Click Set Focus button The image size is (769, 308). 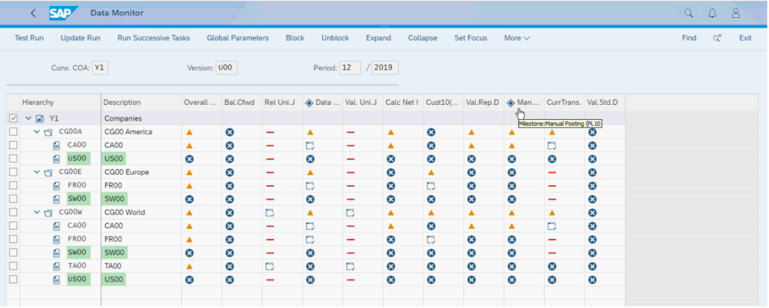pos(471,37)
